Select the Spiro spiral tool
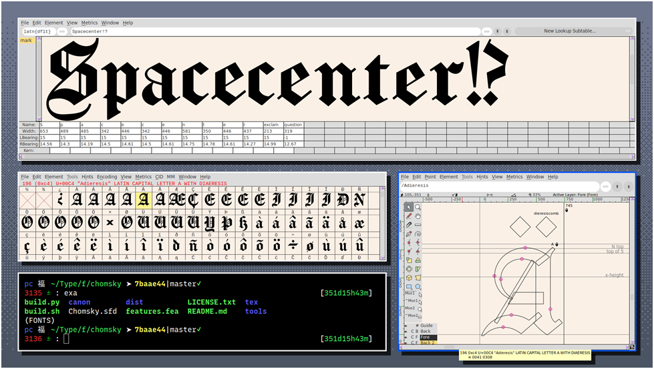 pos(418,234)
